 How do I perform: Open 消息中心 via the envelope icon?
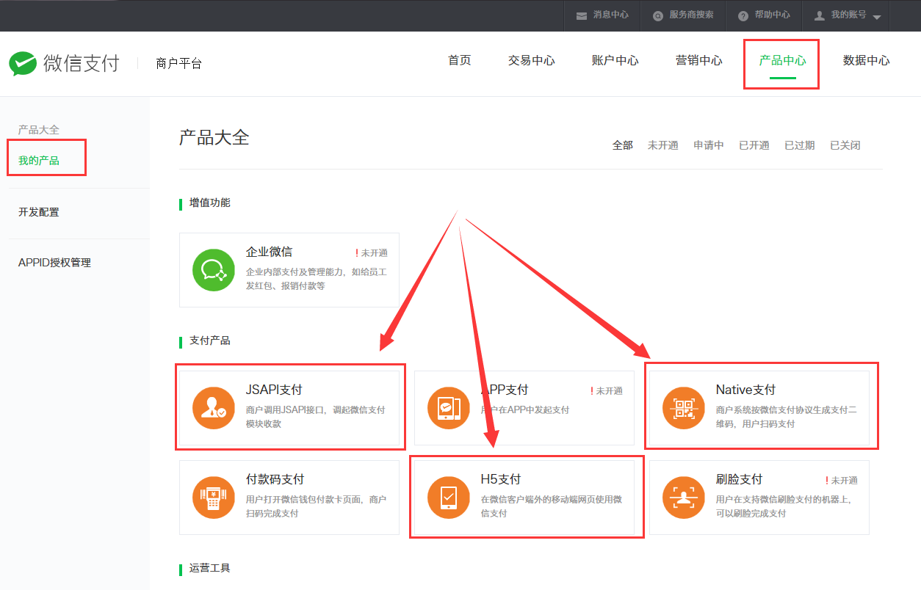(x=581, y=15)
